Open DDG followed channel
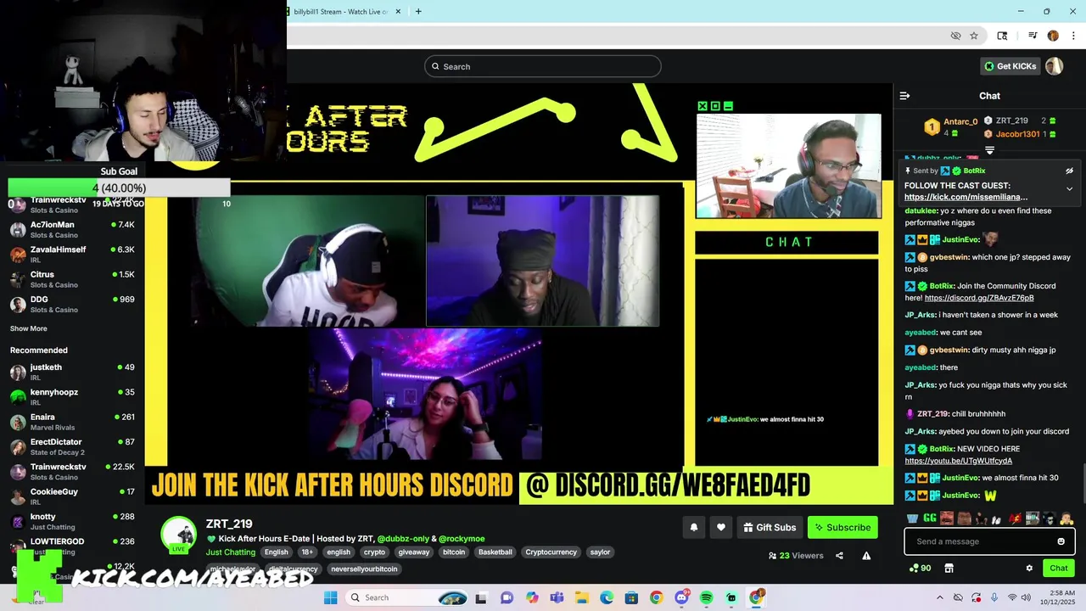The image size is (1086, 611). tap(72, 304)
